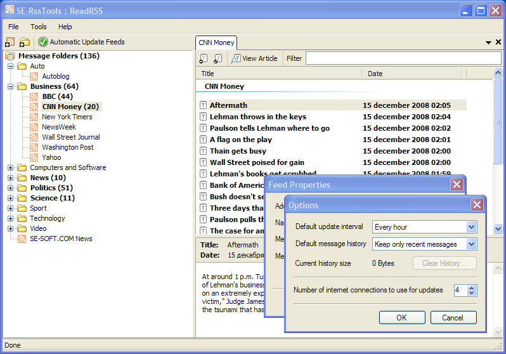Click the News folder icon
Viewport: 506px width, 354px height.
(22, 178)
